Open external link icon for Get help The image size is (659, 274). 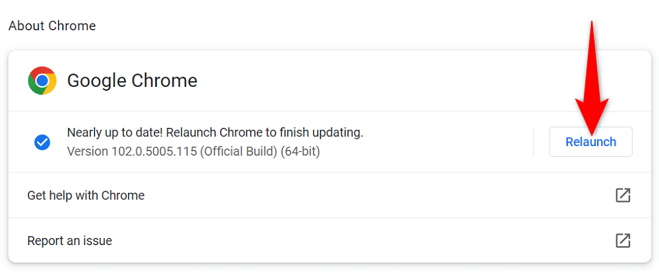[622, 196]
